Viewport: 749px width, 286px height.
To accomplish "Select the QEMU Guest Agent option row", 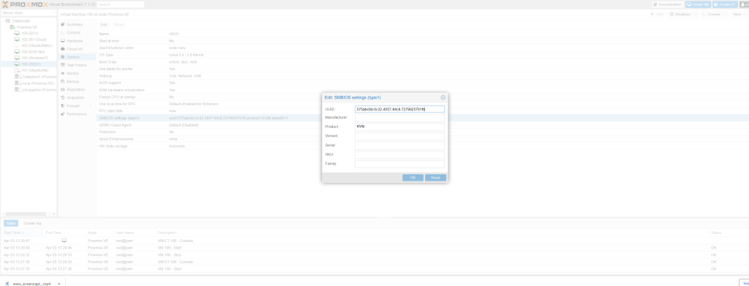I will click(422, 124).
